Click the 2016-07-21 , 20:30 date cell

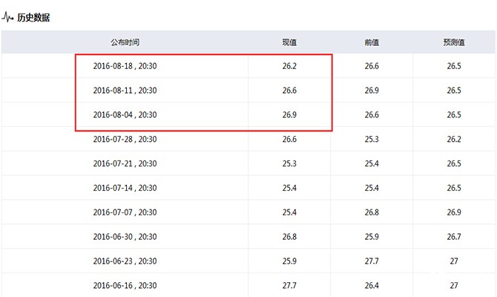coord(125,163)
